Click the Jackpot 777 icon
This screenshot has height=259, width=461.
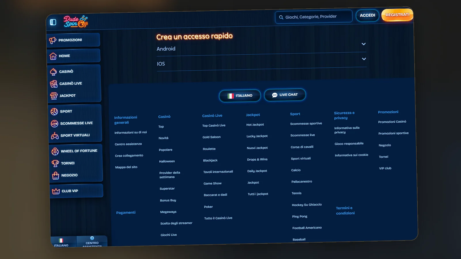pyautogui.click(x=54, y=96)
